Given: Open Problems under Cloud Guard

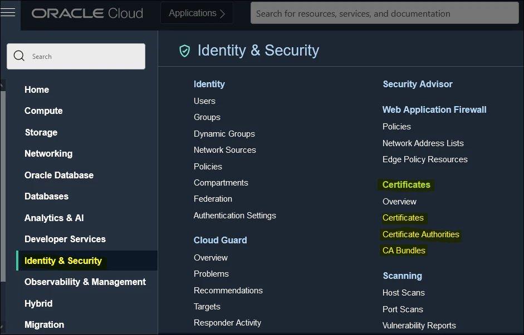Looking at the screenshot, I should click(x=211, y=274).
